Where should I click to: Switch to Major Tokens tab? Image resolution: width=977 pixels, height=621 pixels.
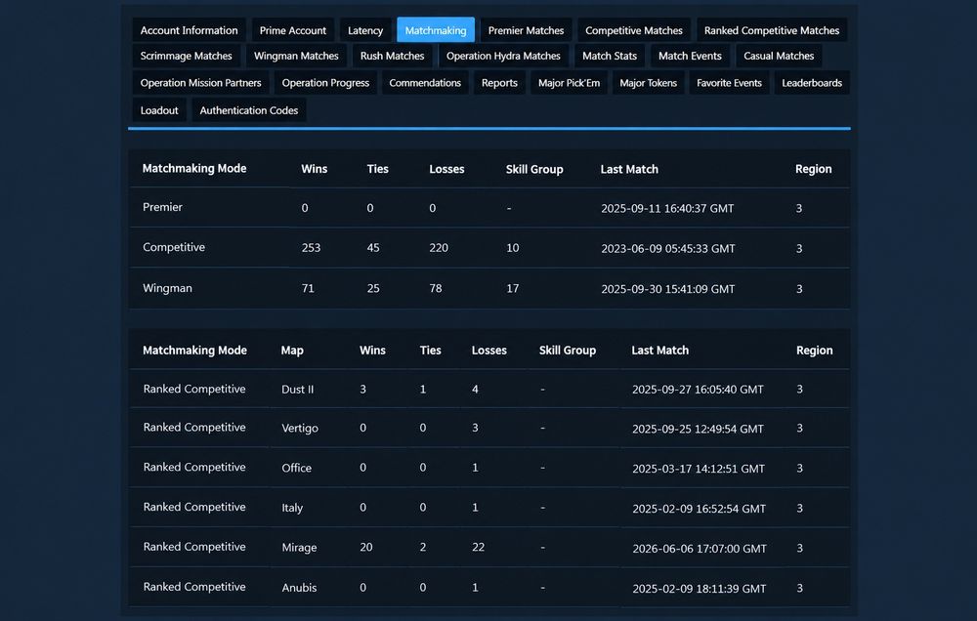pyautogui.click(x=648, y=82)
